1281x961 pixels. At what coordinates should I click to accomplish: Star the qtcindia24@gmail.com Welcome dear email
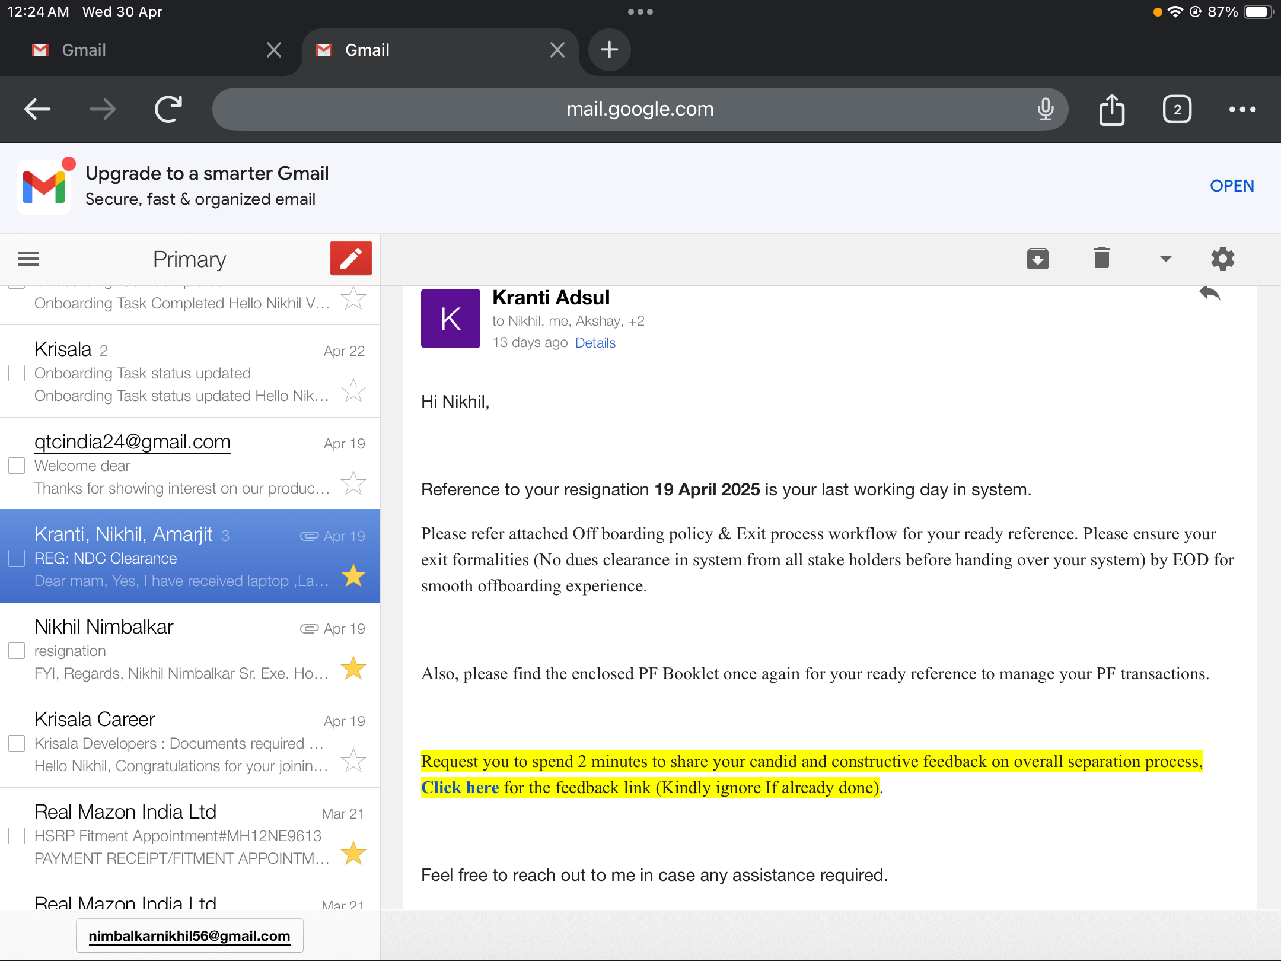353,483
